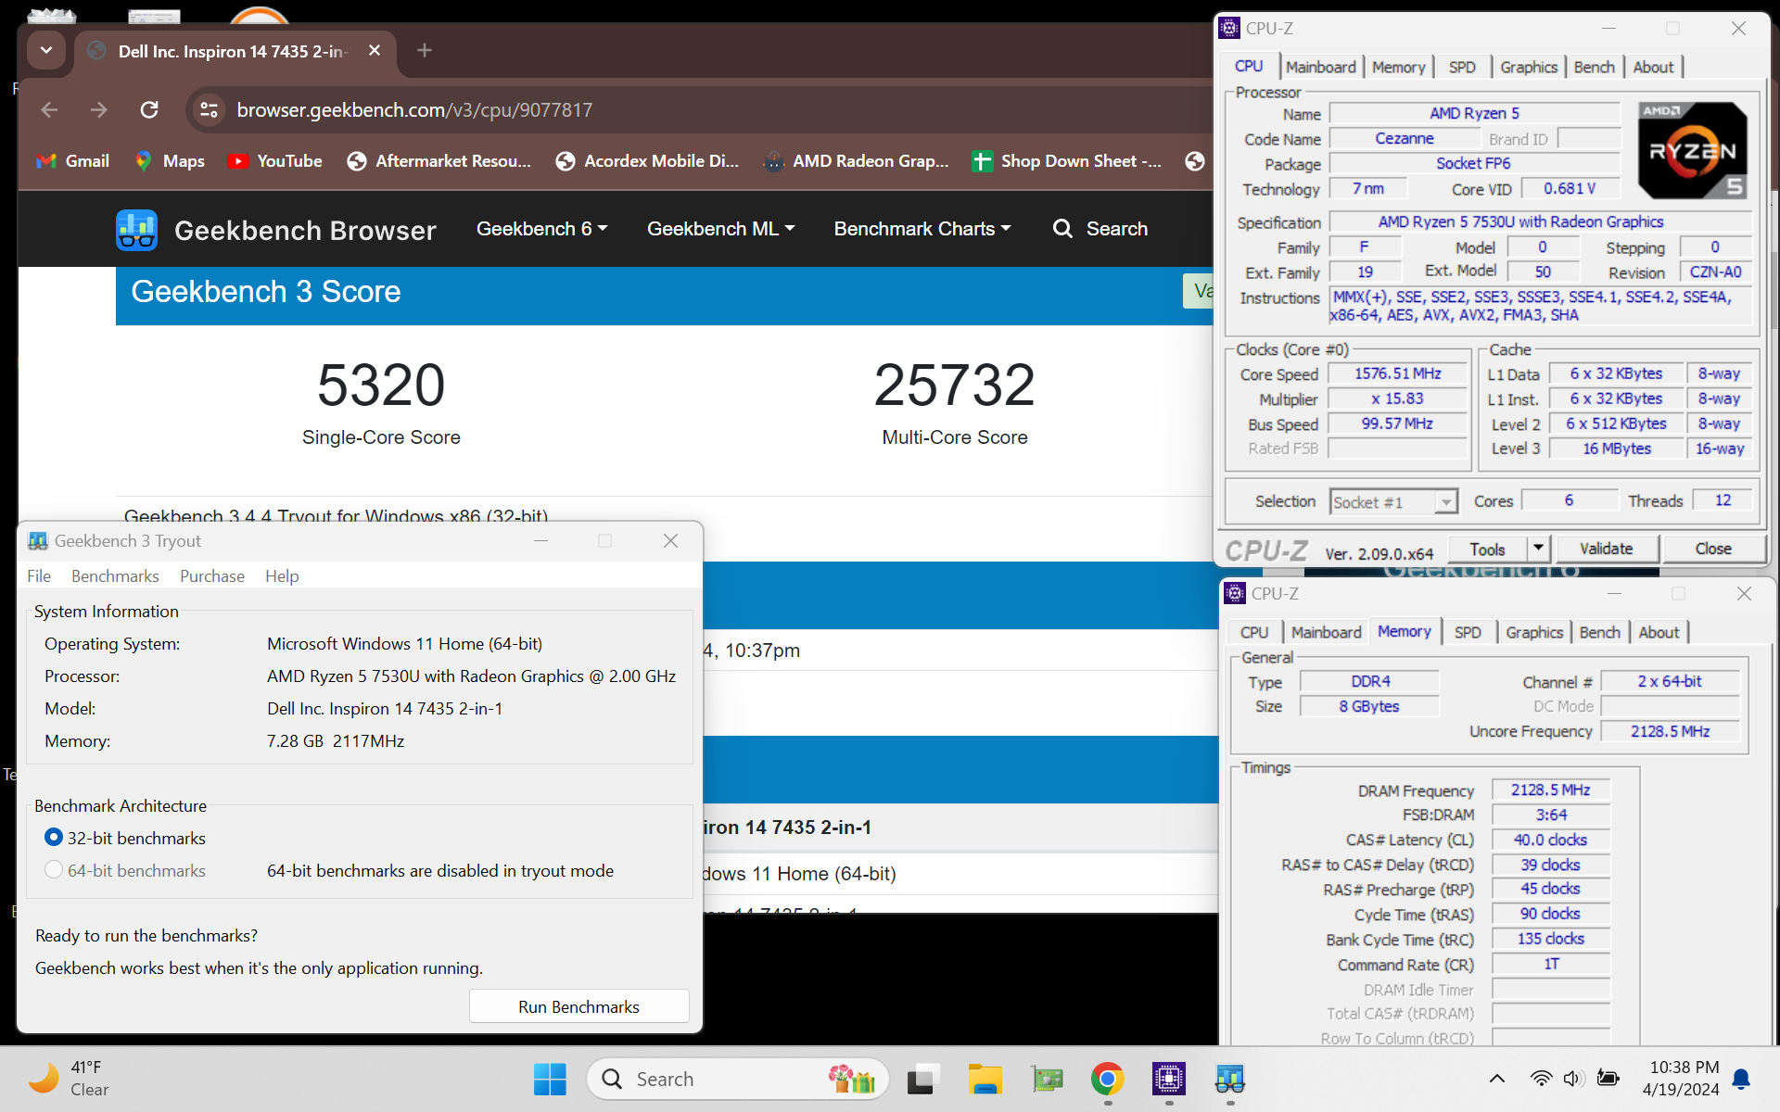Viewport: 1780px width, 1112px height.
Task: Click the Windows Start button
Action: (550, 1079)
